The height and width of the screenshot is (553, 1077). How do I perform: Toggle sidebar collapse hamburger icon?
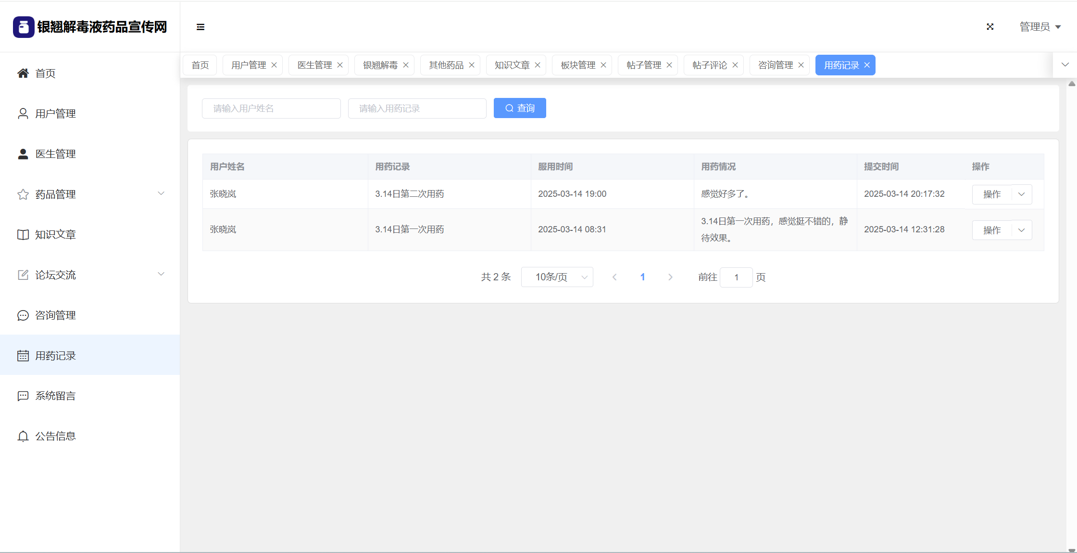coord(200,27)
